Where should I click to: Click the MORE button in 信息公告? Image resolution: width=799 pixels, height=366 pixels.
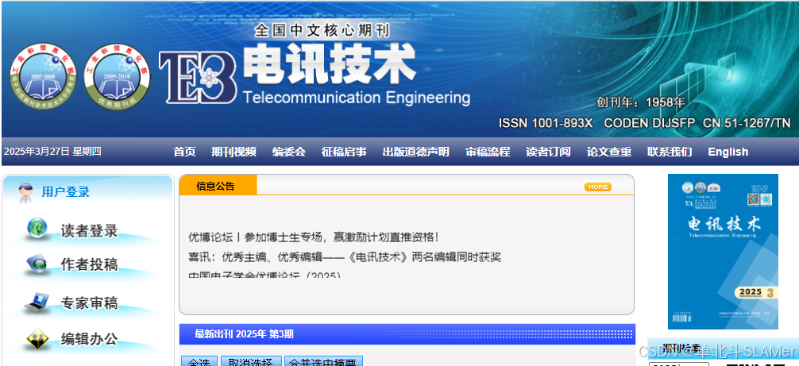pos(598,187)
